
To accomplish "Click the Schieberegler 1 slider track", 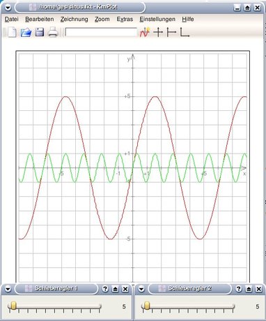I will 54,306.
